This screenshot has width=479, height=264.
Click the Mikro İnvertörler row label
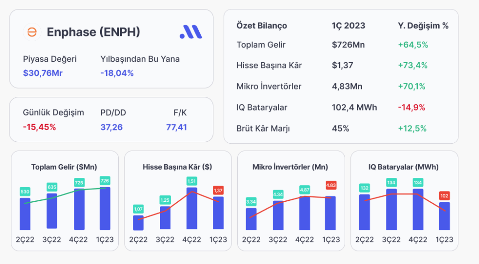point(269,87)
